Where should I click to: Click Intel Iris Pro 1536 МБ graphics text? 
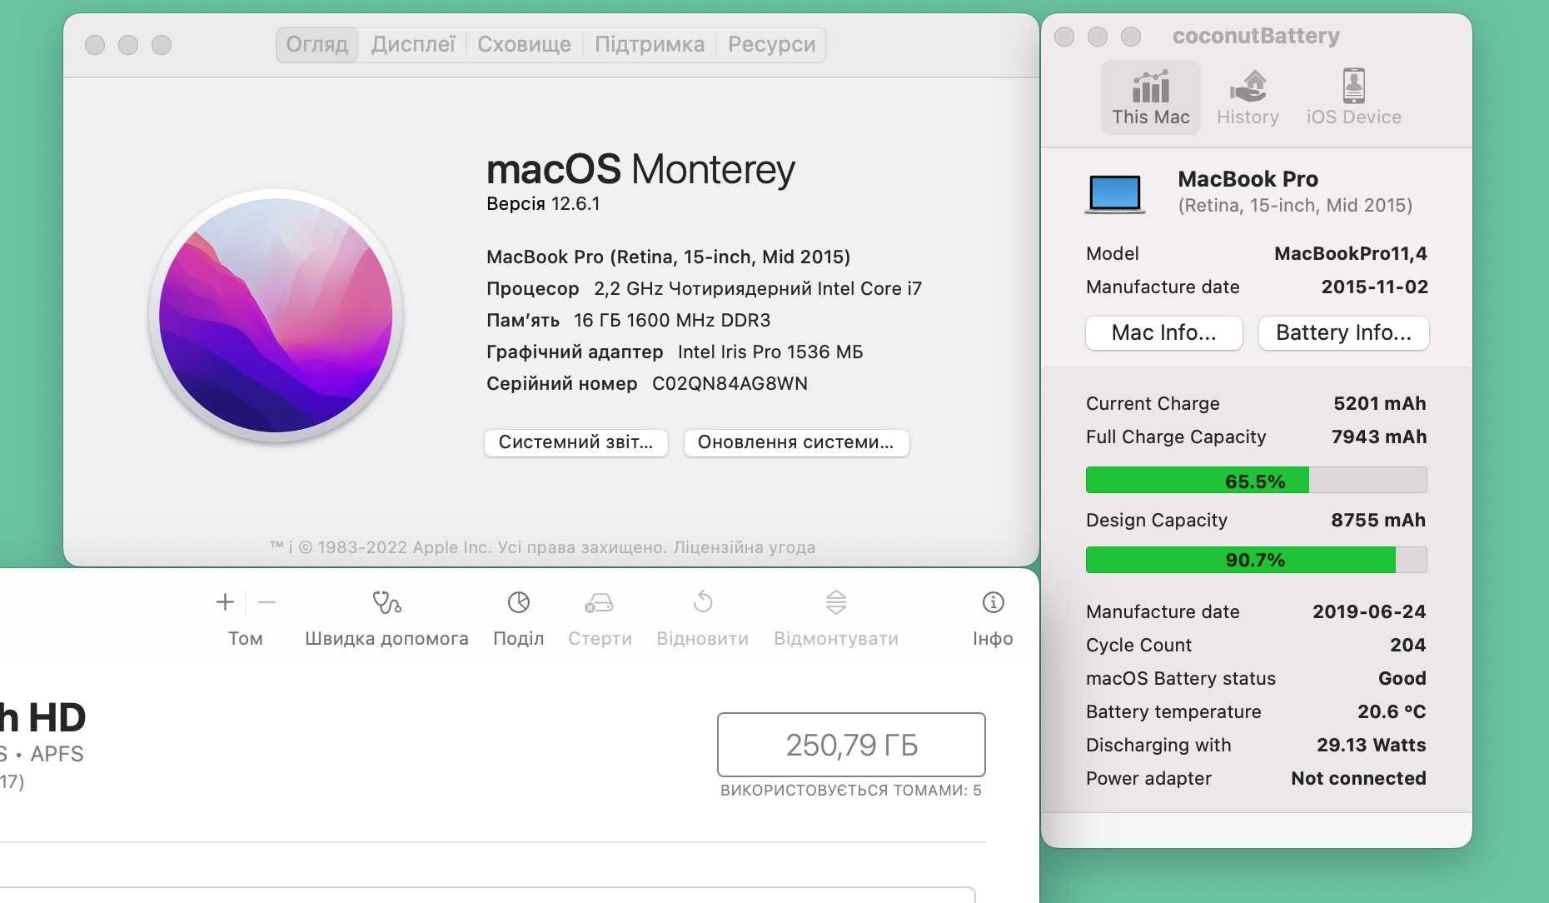(770, 352)
